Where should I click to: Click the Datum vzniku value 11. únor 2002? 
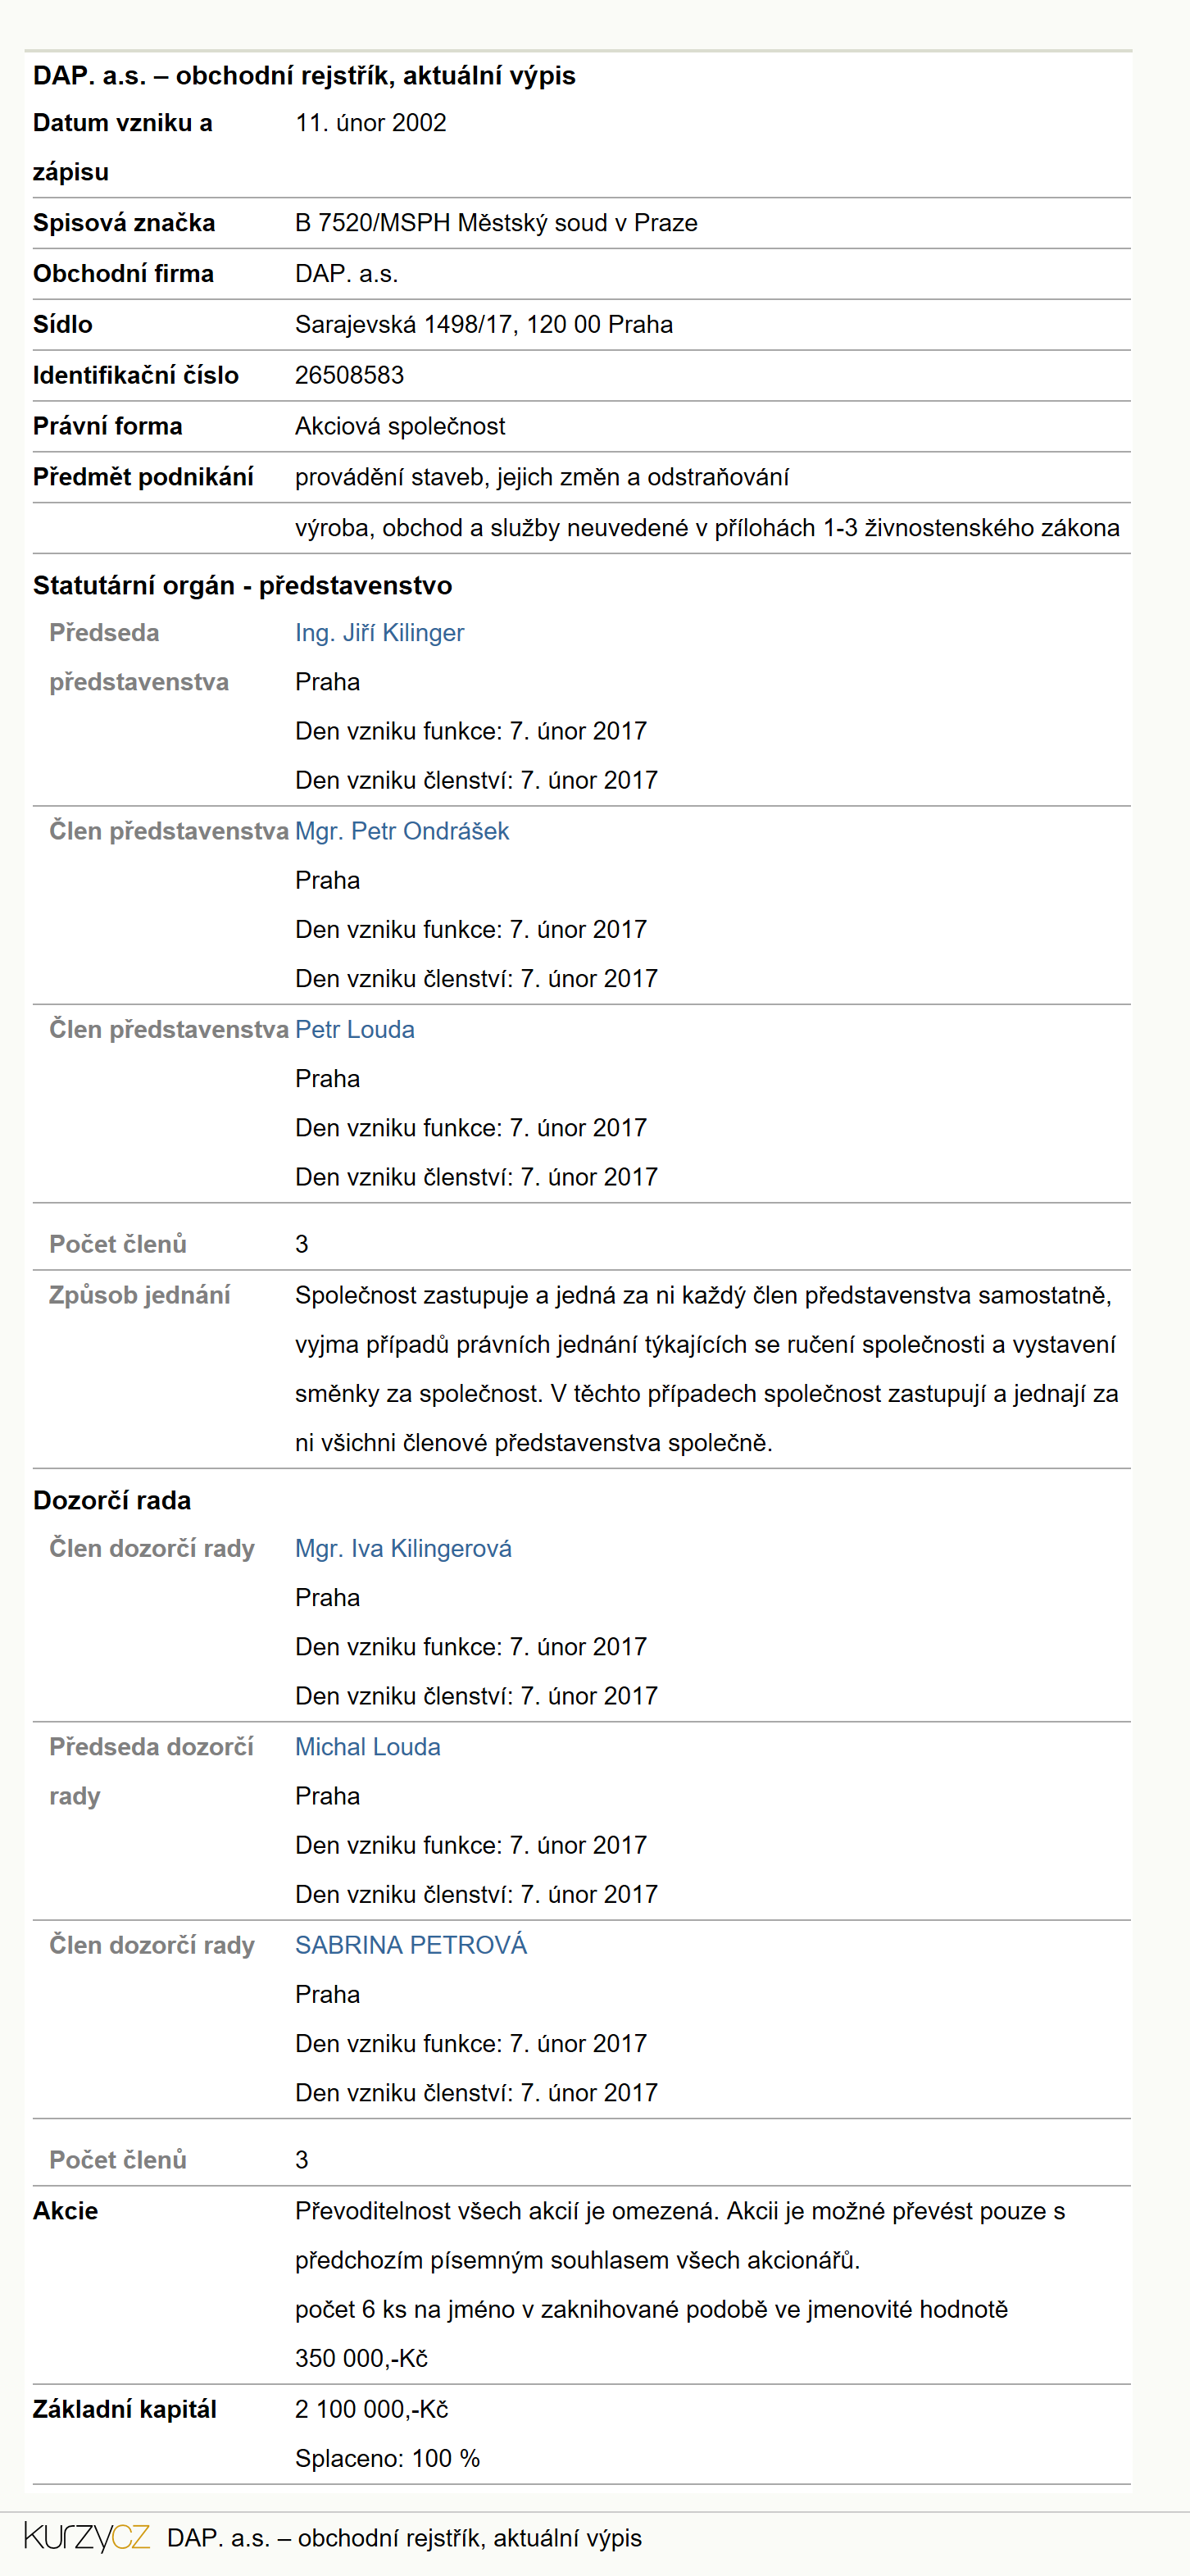pos(370,123)
